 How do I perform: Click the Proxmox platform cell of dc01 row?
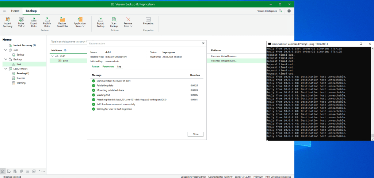pyautogui.click(x=224, y=61)
